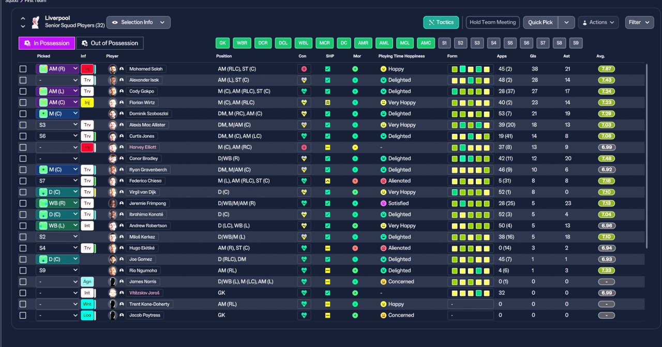Open the Selection Info dropdown

pos(138,22)
